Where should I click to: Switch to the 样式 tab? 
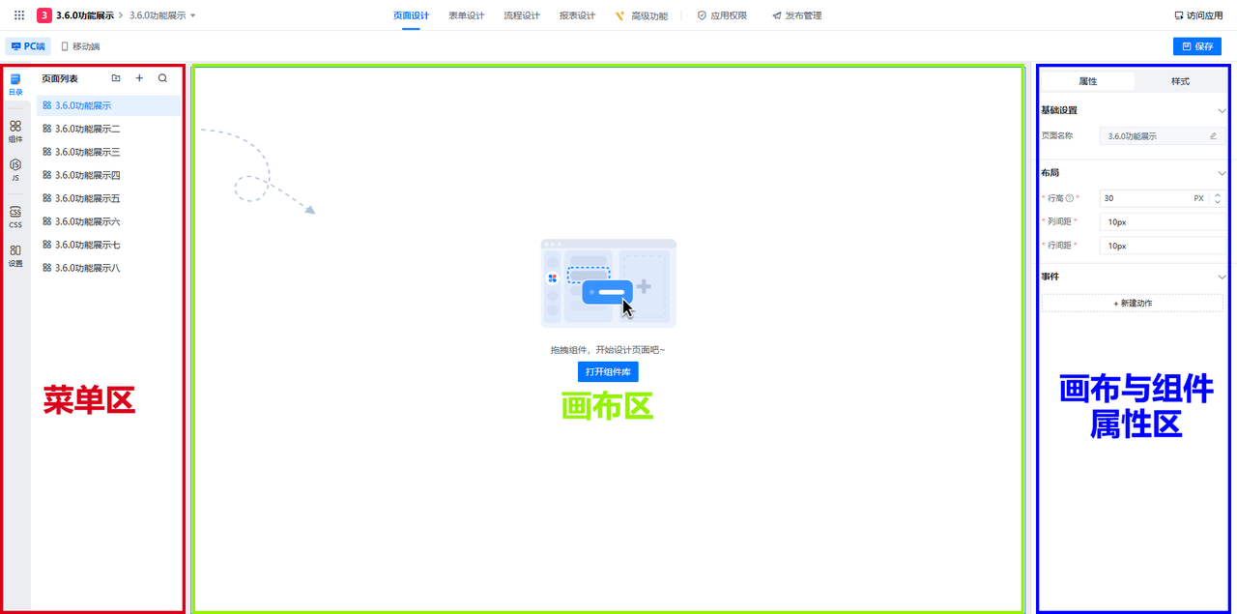(x=1180, y=81)
